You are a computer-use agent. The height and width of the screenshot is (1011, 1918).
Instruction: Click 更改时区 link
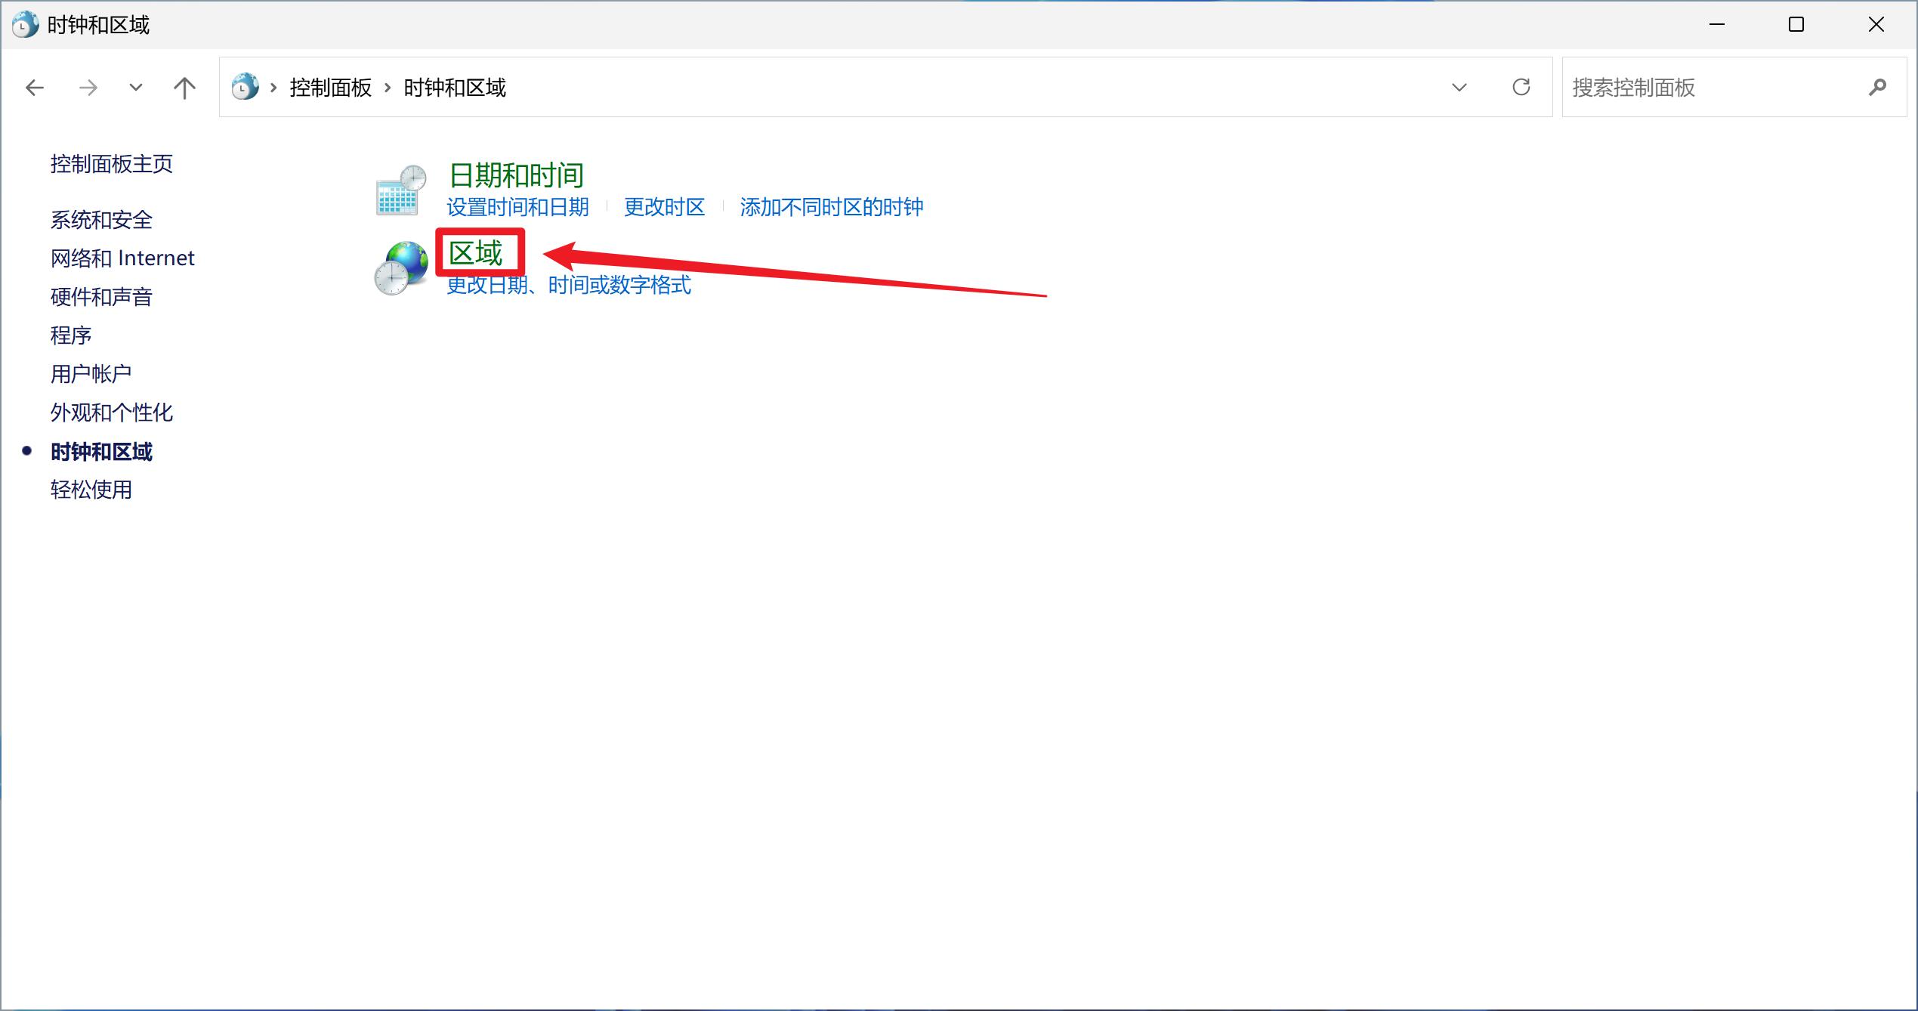click(664, 207)
